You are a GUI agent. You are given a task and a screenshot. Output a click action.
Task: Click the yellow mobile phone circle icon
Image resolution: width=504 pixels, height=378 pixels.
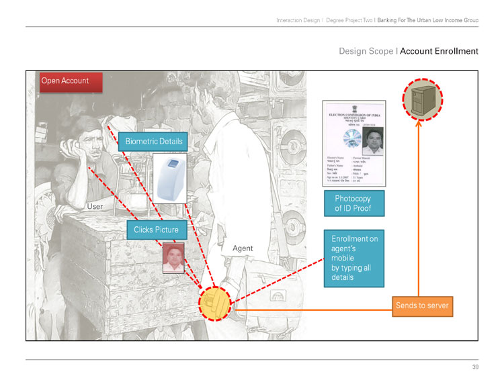point(215,303)
